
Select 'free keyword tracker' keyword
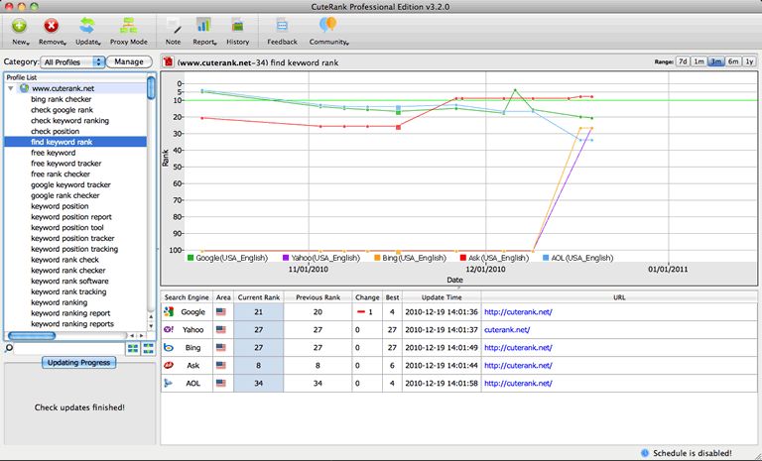pyautogui.click(x=66, y=164)
